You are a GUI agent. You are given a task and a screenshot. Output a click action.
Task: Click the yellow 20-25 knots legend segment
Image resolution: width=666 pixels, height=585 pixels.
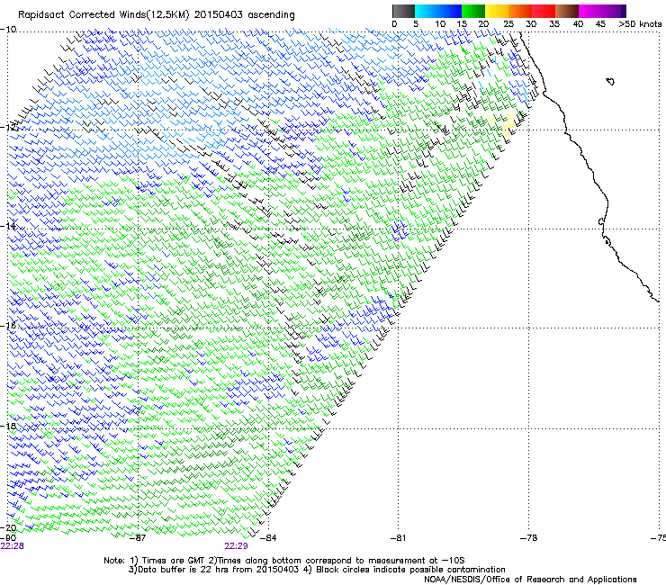click(497, 11)
